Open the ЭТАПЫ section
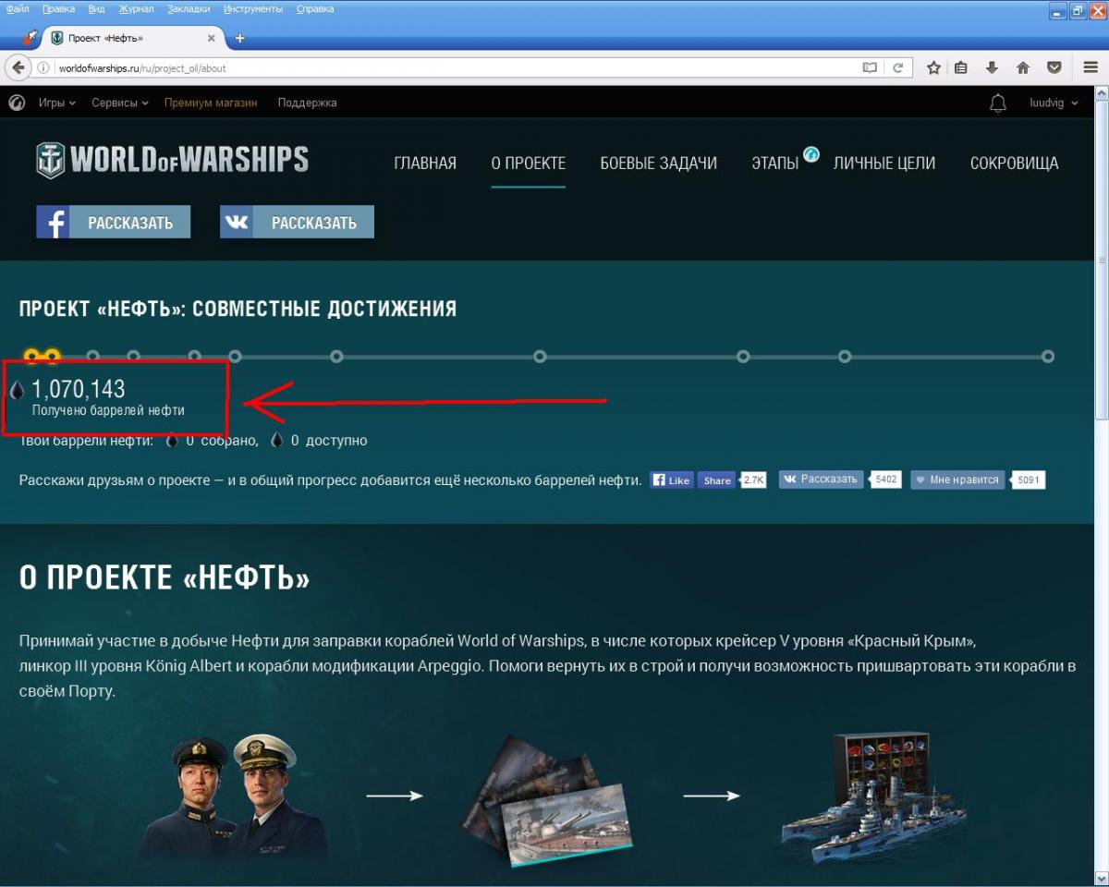1109x887 pixels. 775,164
